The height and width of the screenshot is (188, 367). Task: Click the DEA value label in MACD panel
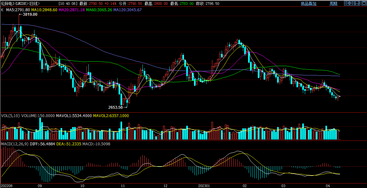pos(68,144)
